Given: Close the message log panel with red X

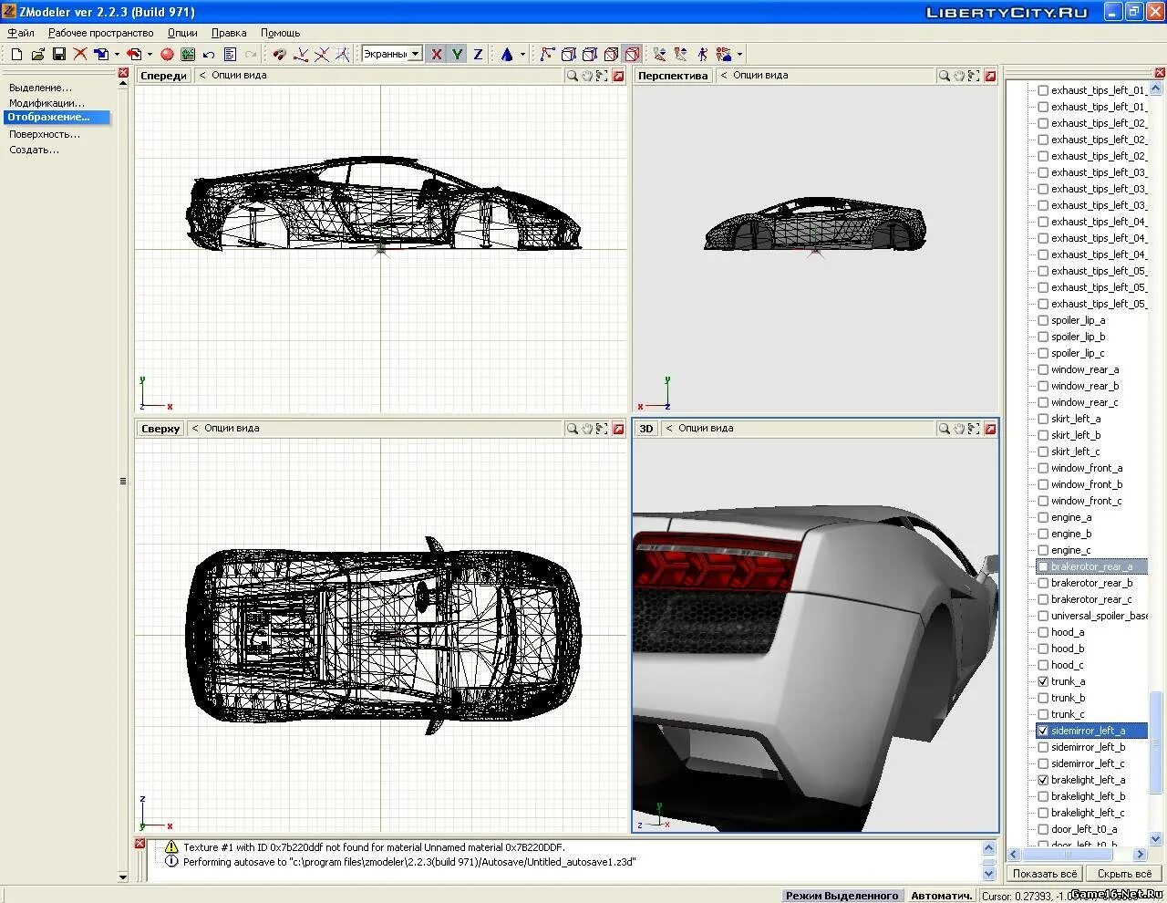Looking at the screenshot, I should pos(139,844).
